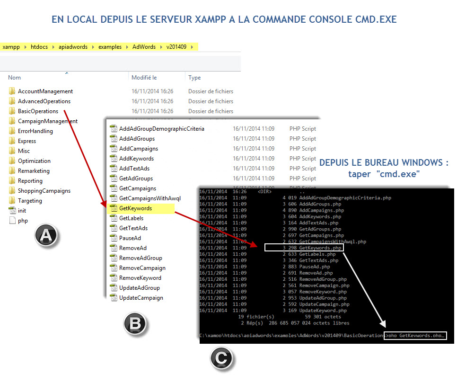Click the GetLabels script icon
Image resolution: width=457 pixels, height=375 pixels.
114,218
